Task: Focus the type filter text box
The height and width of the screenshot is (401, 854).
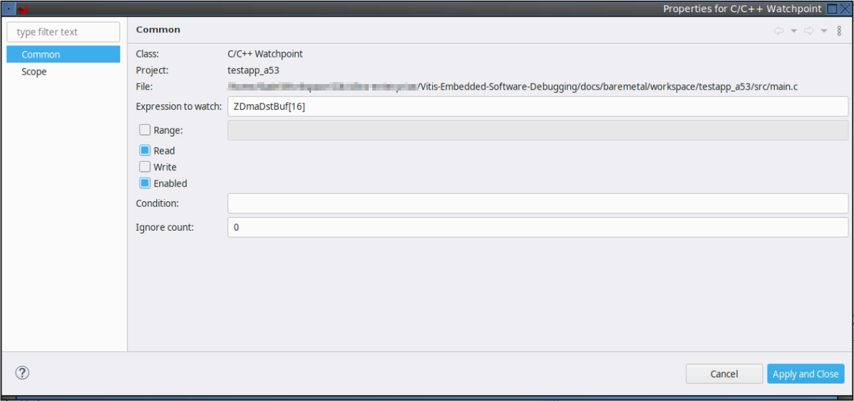Action: (x=63, y=32)
